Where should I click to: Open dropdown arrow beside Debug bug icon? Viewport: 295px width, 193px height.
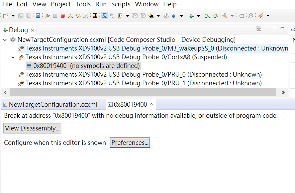[x=198, y=16]
